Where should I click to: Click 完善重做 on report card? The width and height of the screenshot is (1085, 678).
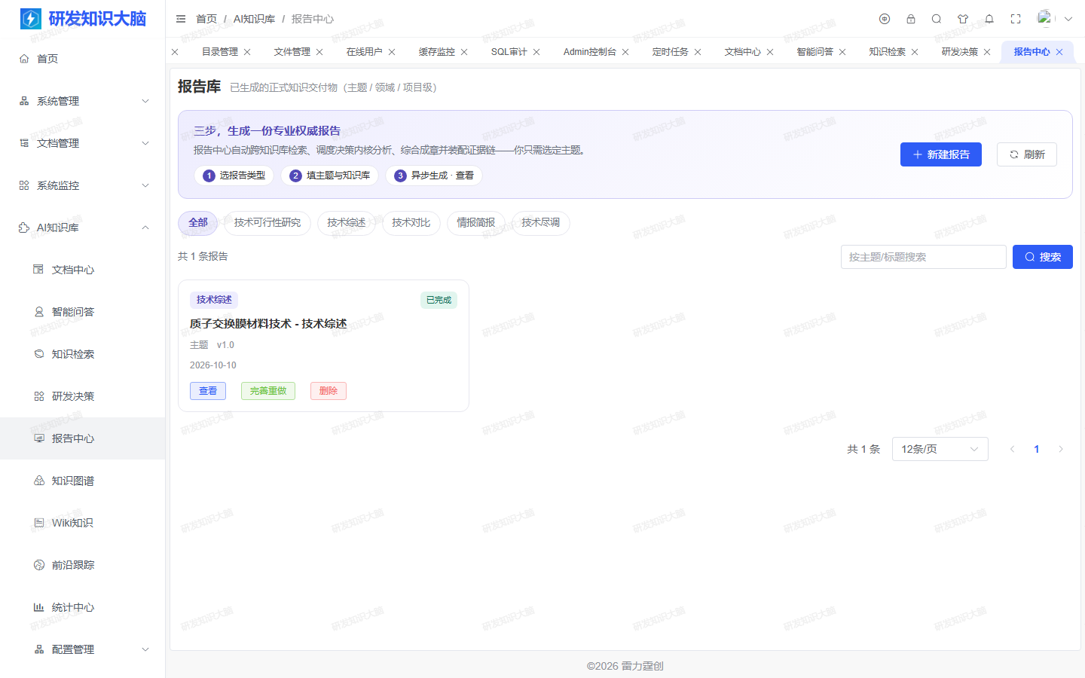(268, 391)
